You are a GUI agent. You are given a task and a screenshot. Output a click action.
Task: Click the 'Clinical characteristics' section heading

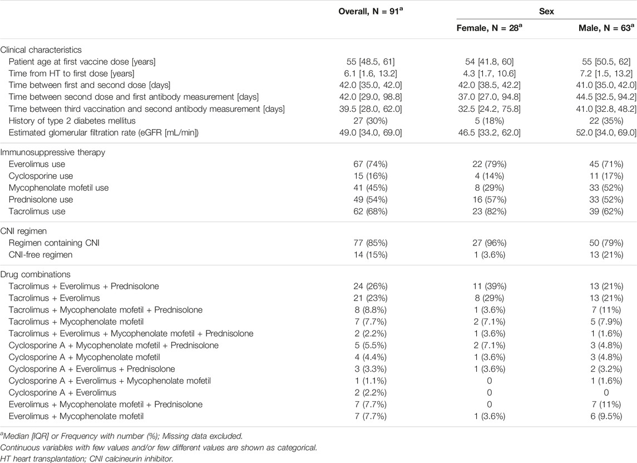(x=41, y=50)
